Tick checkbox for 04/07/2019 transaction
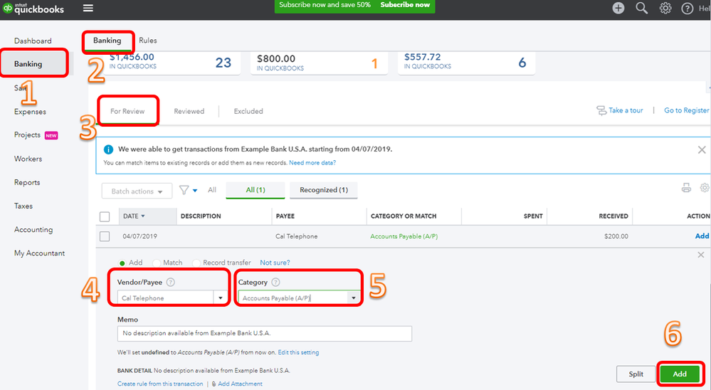 [105, 236]
